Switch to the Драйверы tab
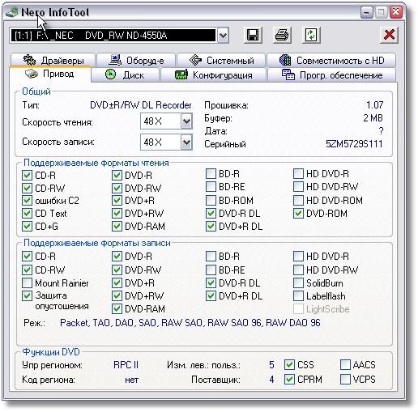 53,60
